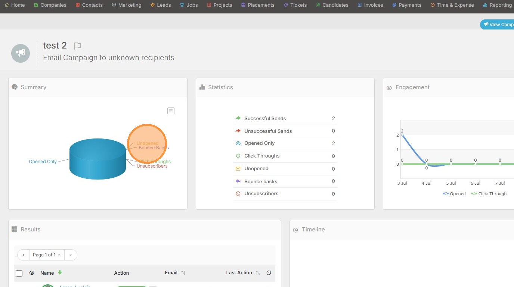Open the Leads menu item

[x=161, y=5]
